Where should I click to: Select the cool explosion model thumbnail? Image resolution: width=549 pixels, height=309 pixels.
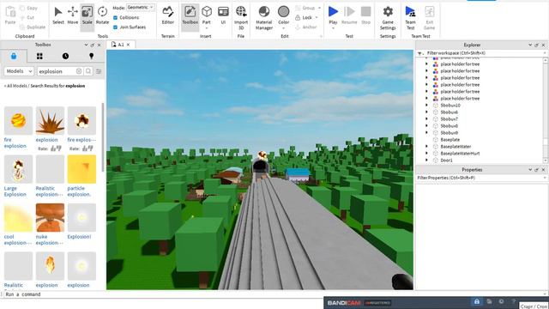tap(18, 217)
